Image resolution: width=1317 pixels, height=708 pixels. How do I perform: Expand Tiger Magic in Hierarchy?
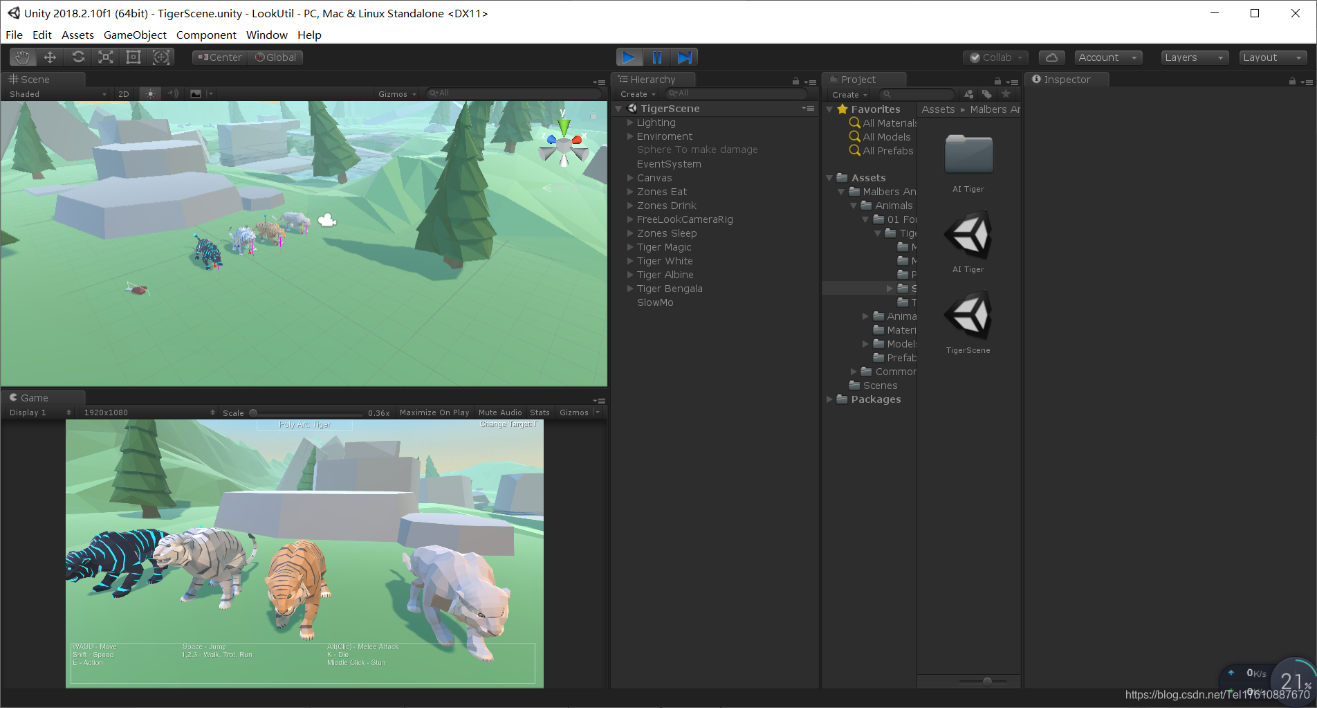pyautogui.click(x=630, y=247)
